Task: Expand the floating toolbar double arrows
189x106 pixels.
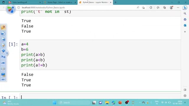Action: click(x=3, y=79)
